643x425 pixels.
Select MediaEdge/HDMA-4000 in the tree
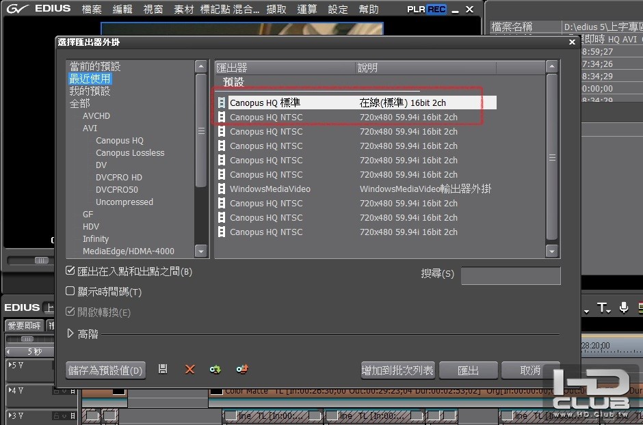click(x=129, y=251)
